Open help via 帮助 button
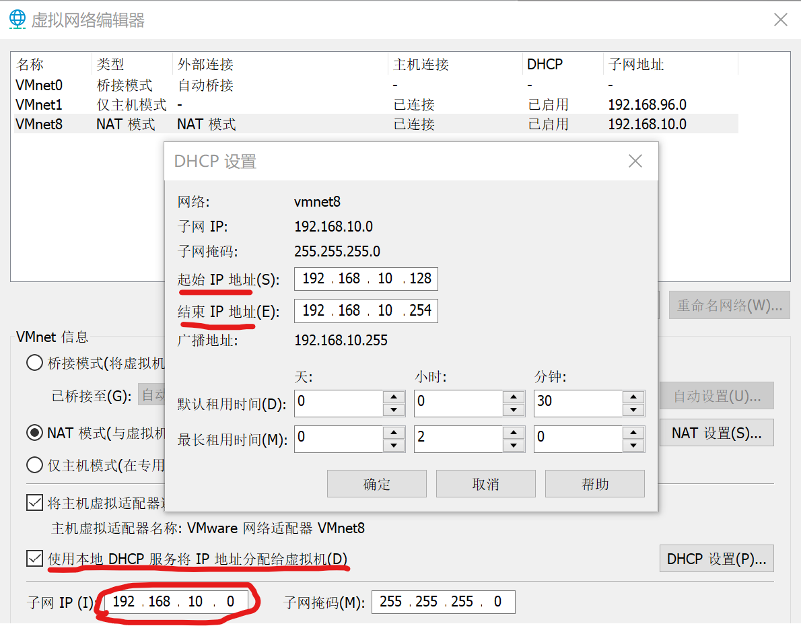 coord(594,483)
